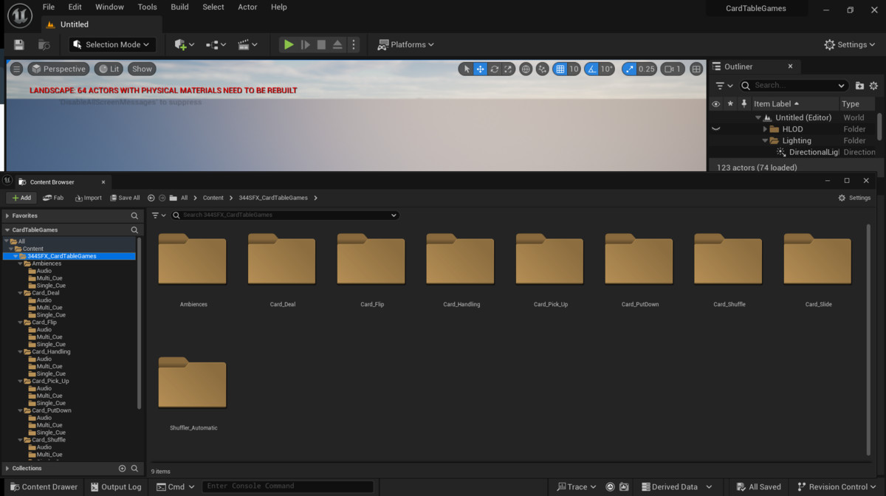Open the Window menu
This screenshot has height=496, width=886.
click(109, 7)
